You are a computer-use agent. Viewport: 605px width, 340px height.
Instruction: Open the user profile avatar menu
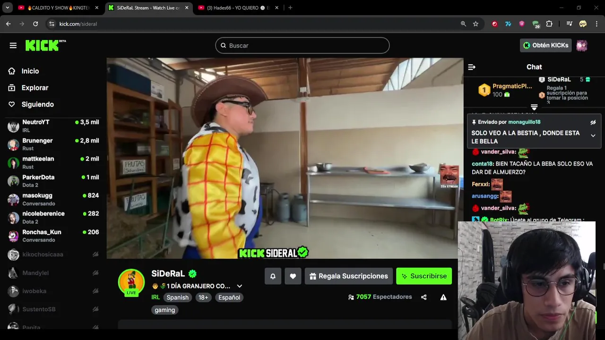(x=582, y=45)
